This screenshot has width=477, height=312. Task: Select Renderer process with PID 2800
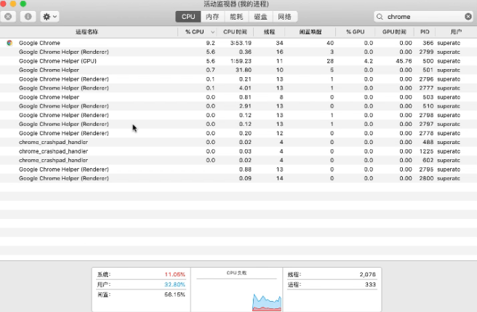(x=238, y=178)
